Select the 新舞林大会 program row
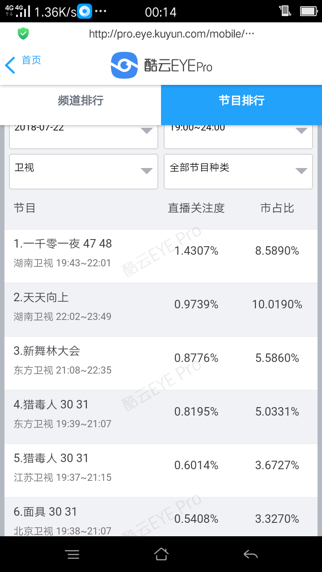This screenshot has height=572, width=322. coord(161,363)
